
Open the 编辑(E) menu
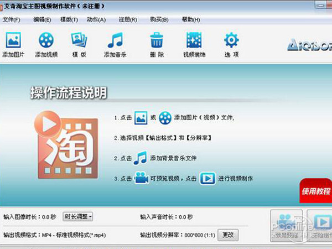click(42, 20)
